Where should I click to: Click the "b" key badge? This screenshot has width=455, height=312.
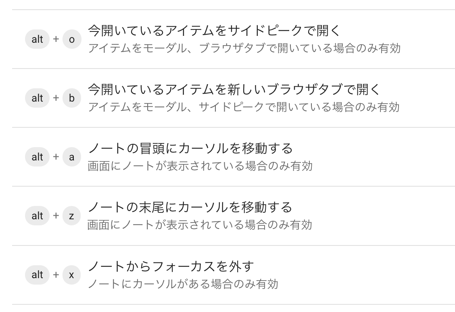[72, 98]
